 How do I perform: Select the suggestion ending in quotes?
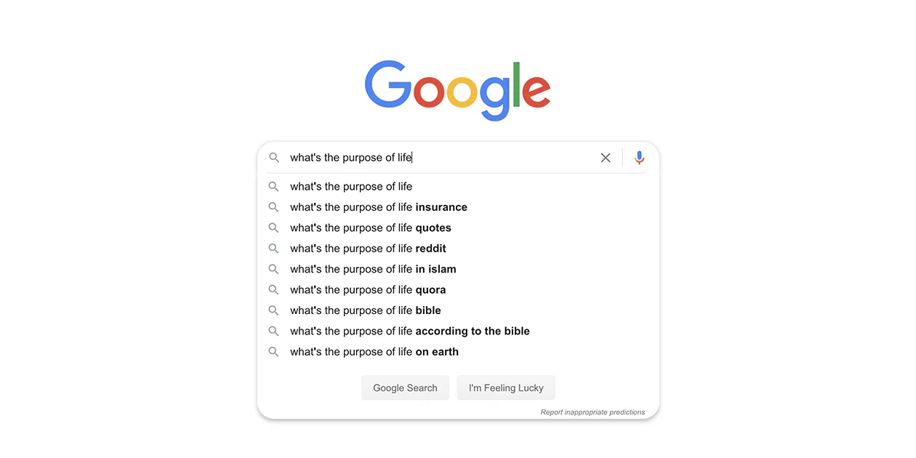tap(371, 228)
